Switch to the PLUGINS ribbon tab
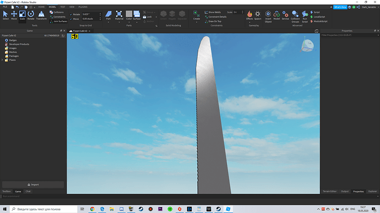380x213 pixels. (83, 7)
